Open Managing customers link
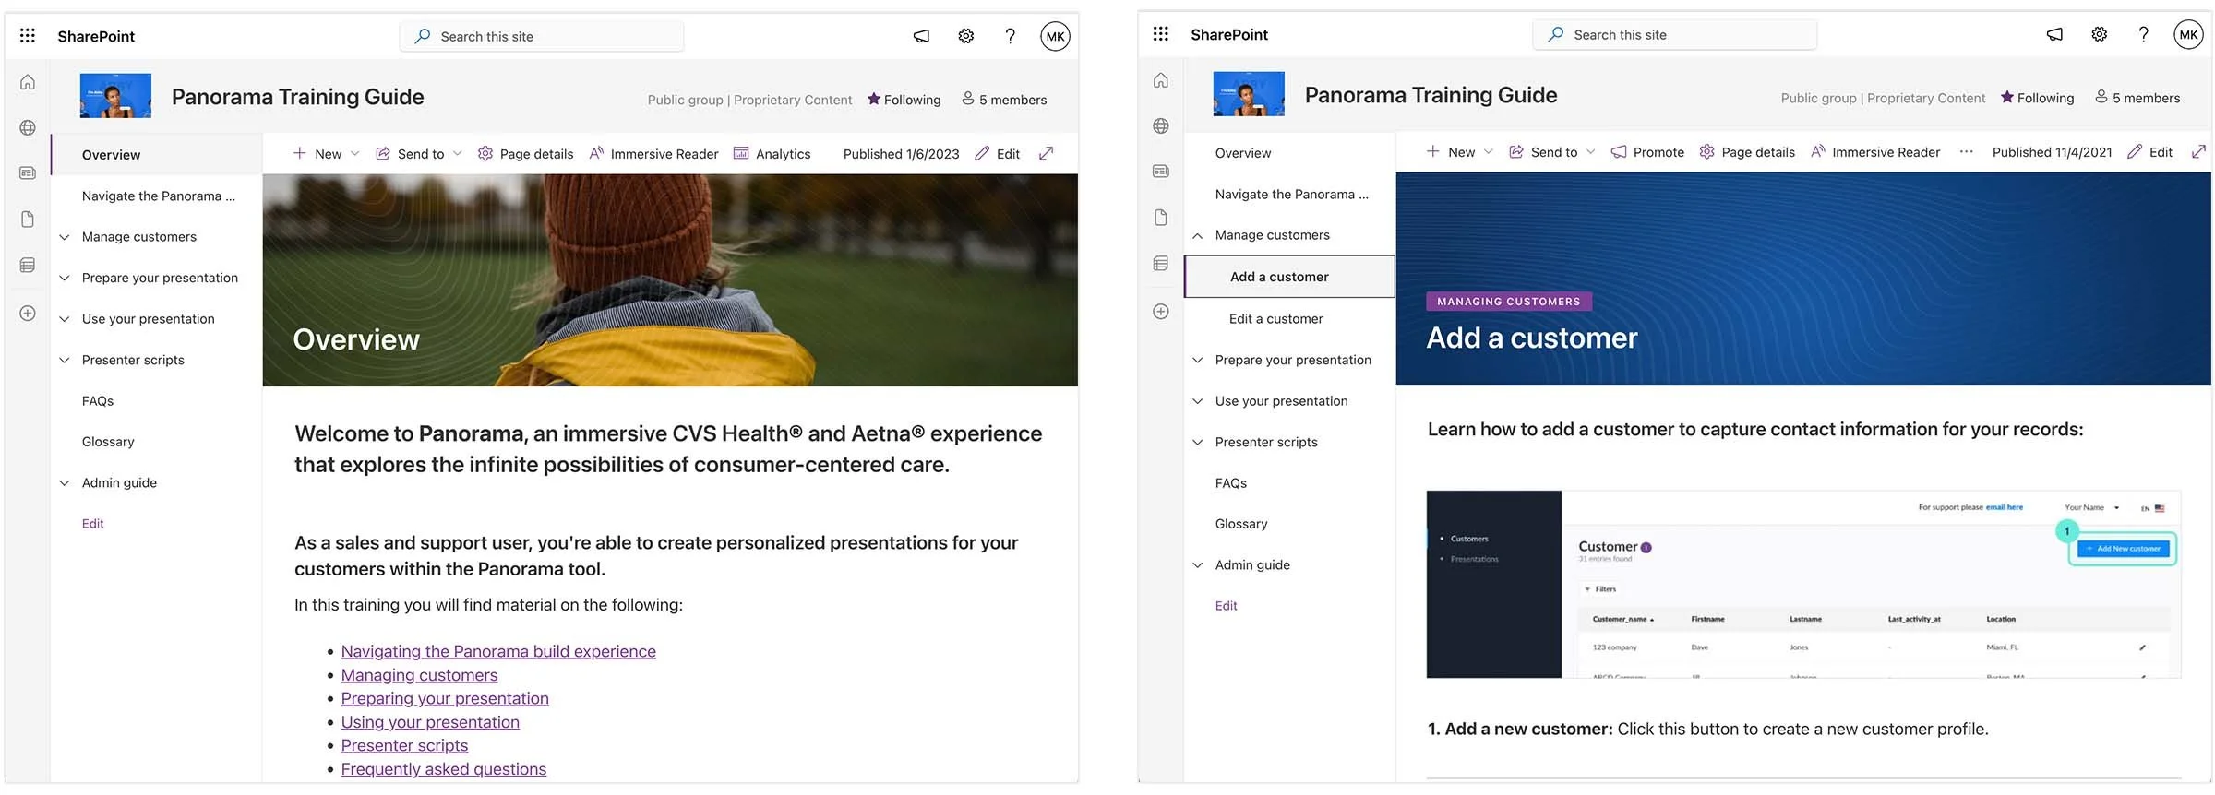The width and height of the screenshot is (2215, 795). pyautogui.click(x=419, y=675)
